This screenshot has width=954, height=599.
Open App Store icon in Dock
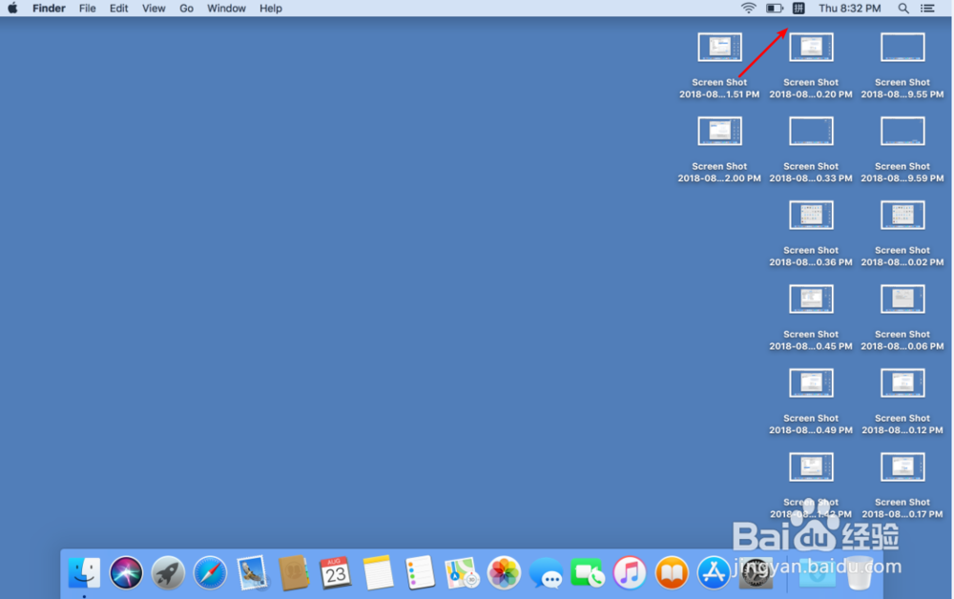coord(714,572)
